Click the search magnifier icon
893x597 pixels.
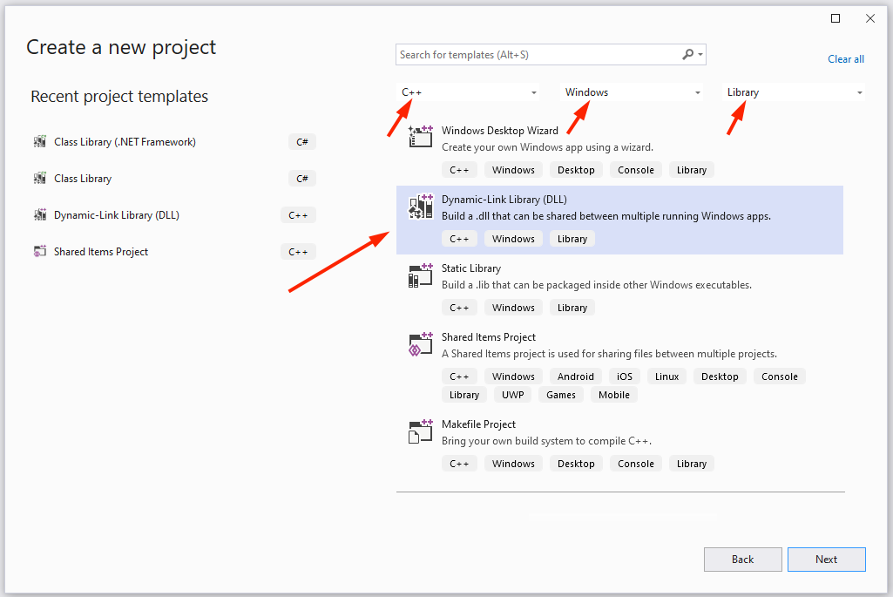[x=688, y=54]
